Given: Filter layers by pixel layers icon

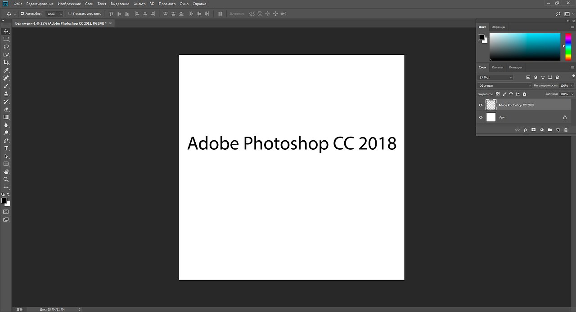Looking at the screenshot, I should 528,77.
